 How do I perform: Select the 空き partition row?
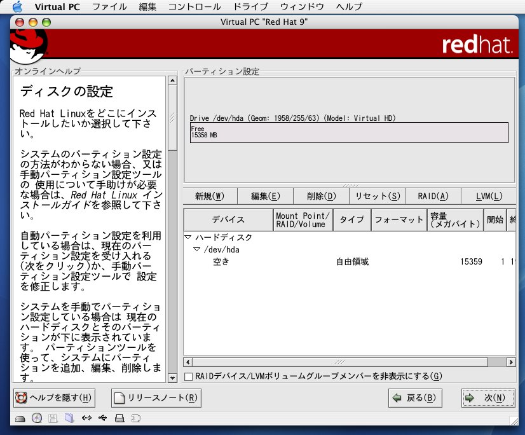click(x=350, y=262)
